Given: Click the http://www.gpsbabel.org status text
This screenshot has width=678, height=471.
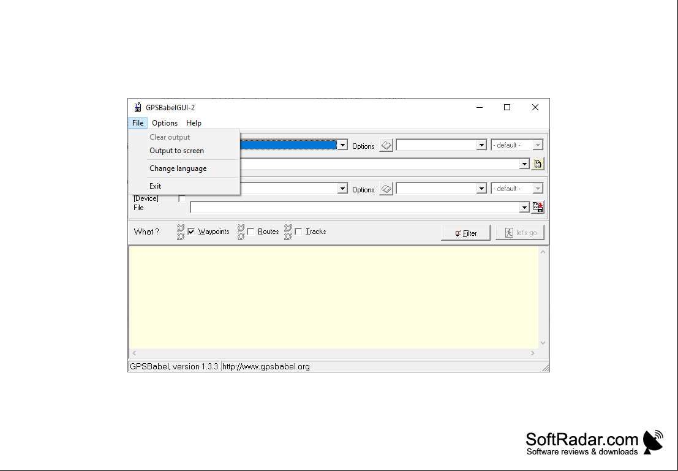Looking at the screenshot, I should coord(266,366).
